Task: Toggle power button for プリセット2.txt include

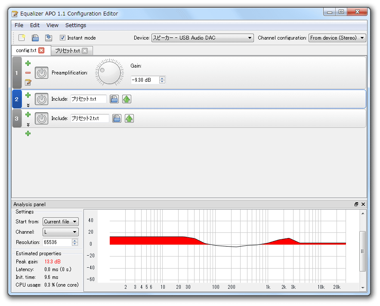Action: (x=41, y=118)
